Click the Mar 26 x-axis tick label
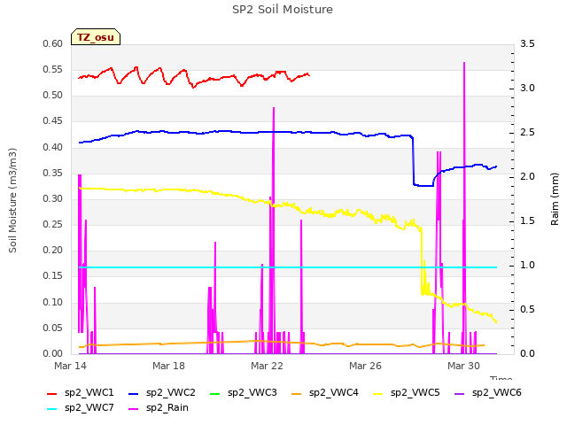 pos(365,366)
